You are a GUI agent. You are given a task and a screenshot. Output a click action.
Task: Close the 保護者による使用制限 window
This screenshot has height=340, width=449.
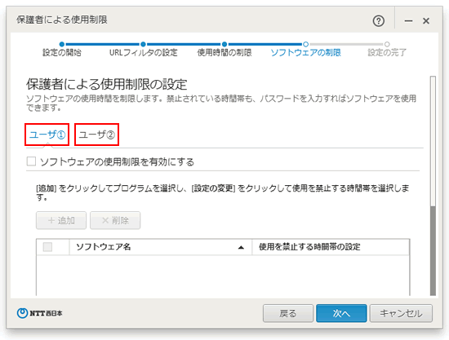[426, 21]
